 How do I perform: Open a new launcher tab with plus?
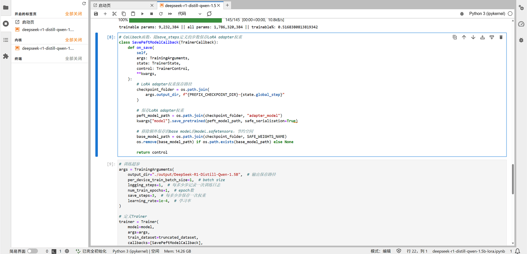(227, 5)
